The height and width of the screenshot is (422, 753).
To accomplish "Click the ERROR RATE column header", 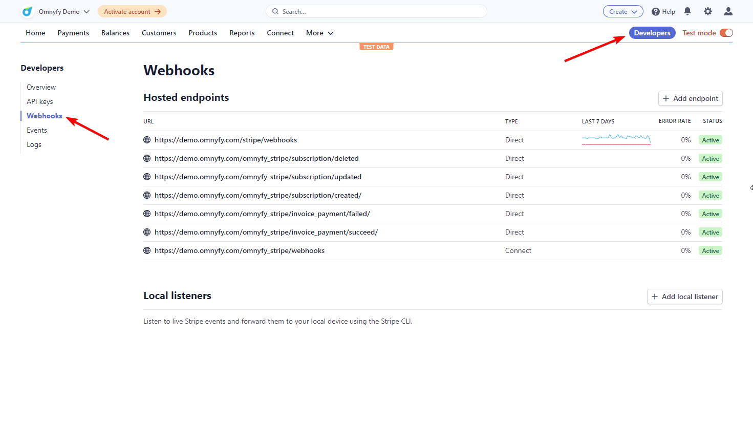I will [675, 121].
